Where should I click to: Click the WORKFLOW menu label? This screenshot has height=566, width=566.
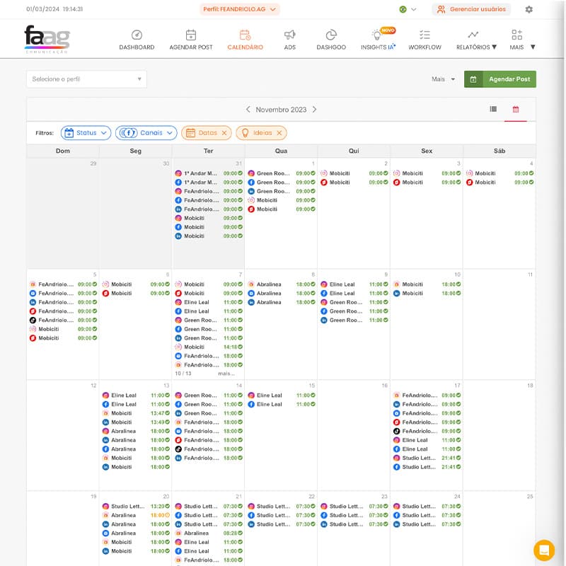click(x=425, y=47)
